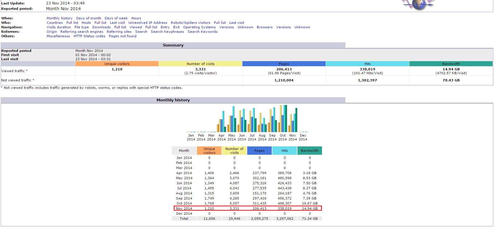Select the Summary section header
495x229 pixels.
(x=173, y=45)
